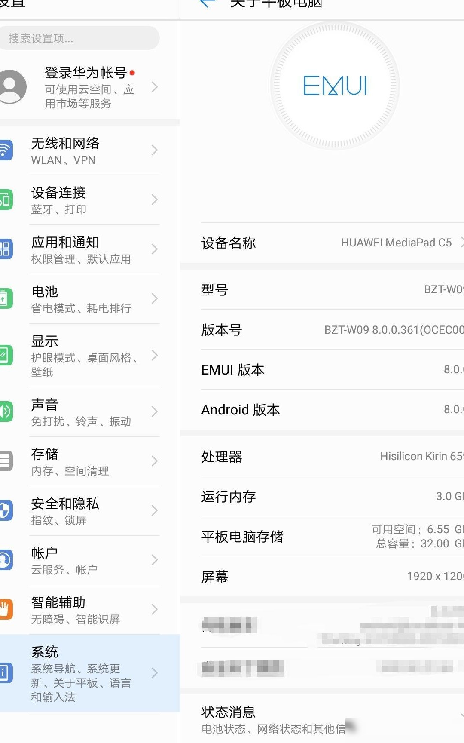Tap the 型号 row
The height and width of the screenshot is (743, 464).
point(322,289)
